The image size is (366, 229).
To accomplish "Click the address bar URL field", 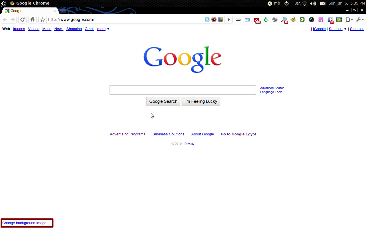I will (125, 20).
